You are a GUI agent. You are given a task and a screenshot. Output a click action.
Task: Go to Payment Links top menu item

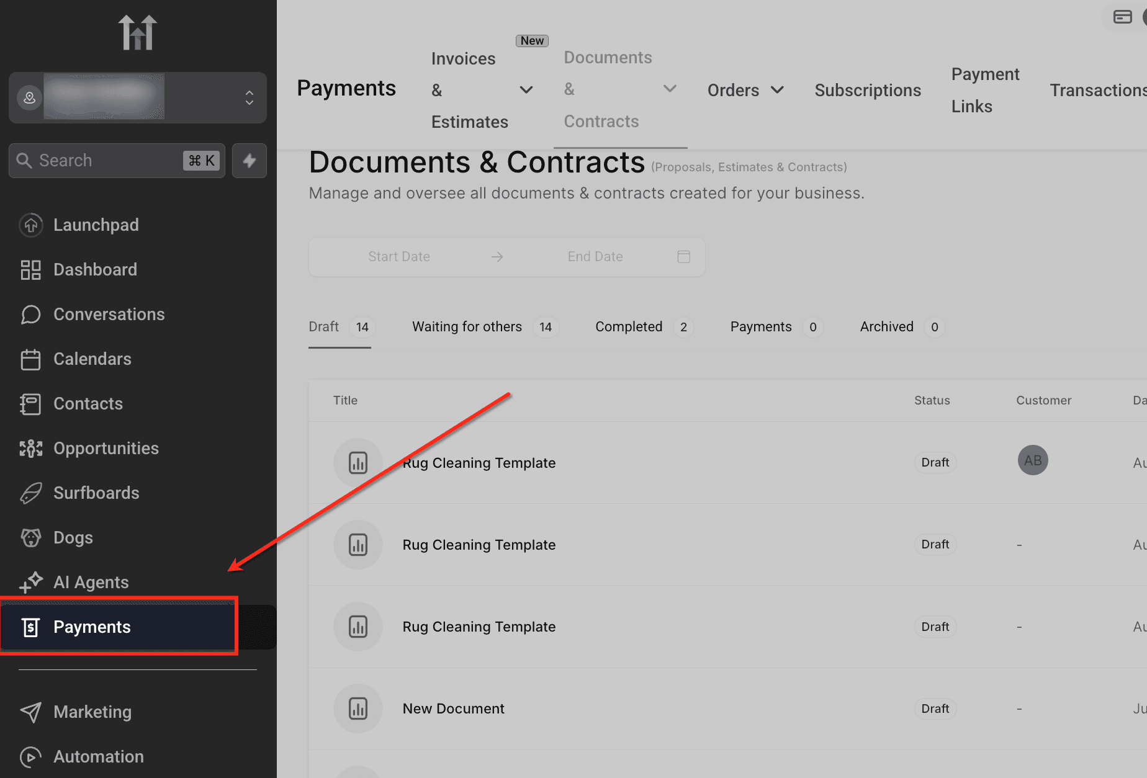click(x=985, y=90)
